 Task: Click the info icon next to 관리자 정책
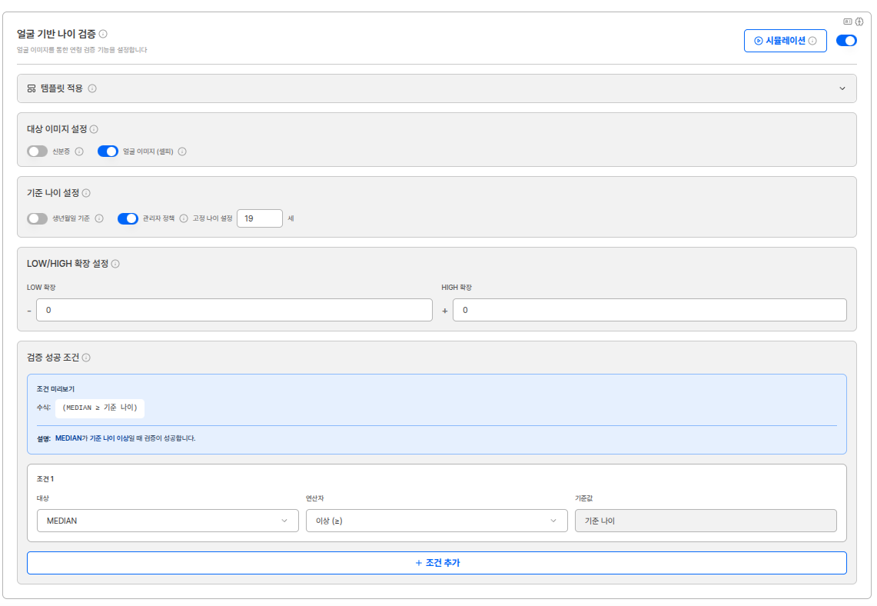184,218
